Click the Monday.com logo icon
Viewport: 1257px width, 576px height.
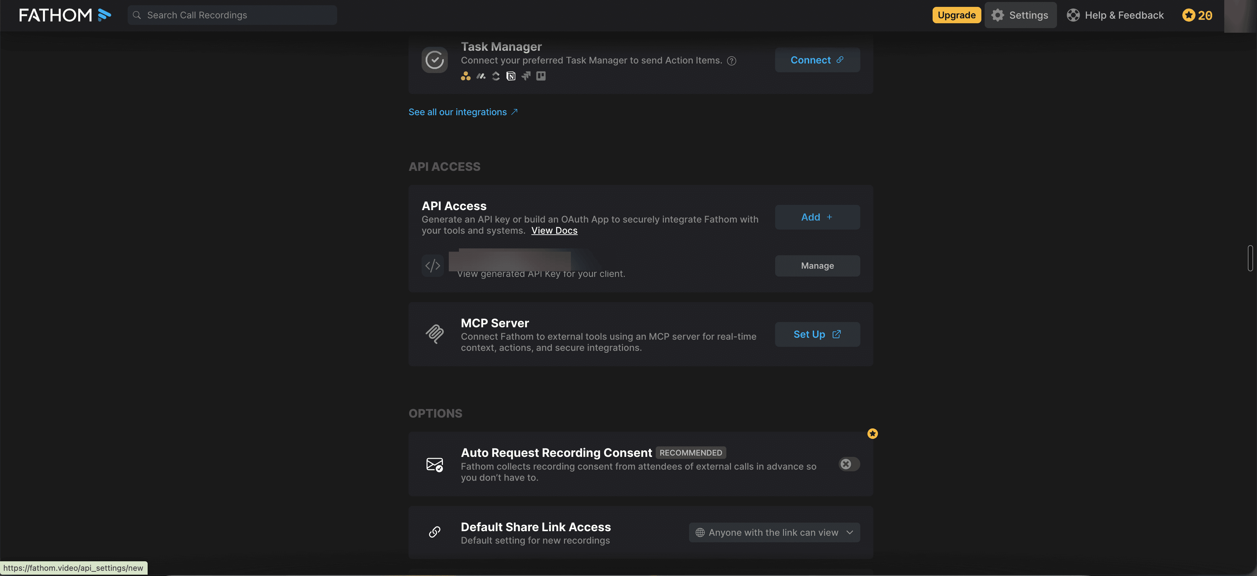[481, 76]
